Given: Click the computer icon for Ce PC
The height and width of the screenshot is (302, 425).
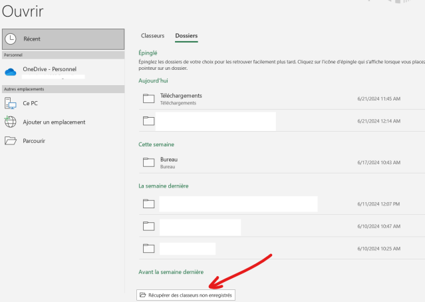Looking at the screenshot, I should point(11,103).
